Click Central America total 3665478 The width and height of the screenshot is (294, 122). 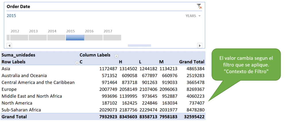195,82
